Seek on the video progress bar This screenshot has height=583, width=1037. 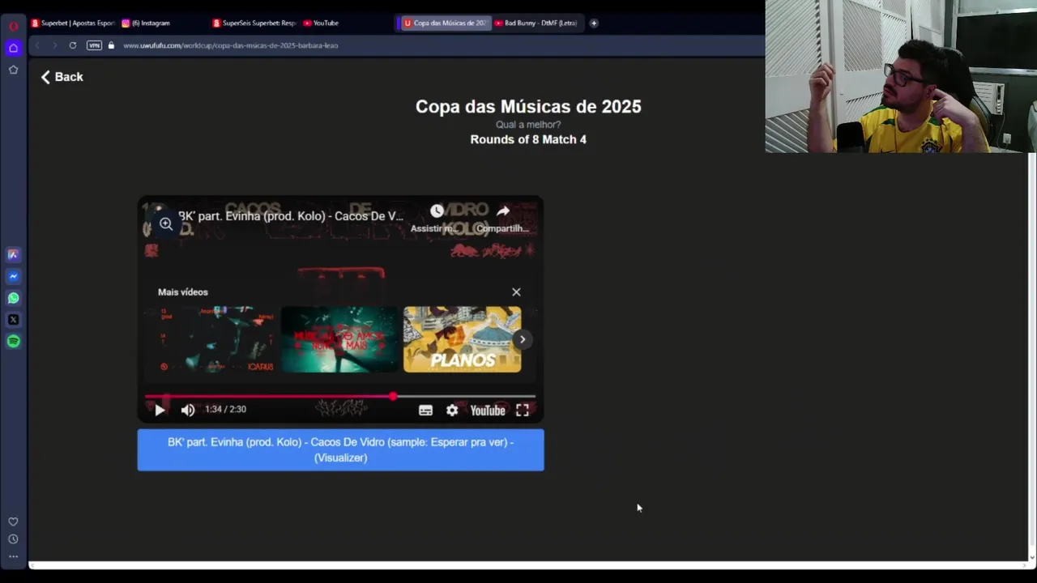[340, 397]
